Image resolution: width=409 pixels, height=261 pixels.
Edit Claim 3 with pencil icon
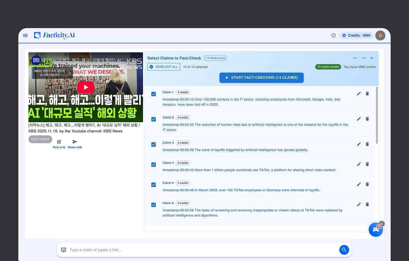[359, 144]
